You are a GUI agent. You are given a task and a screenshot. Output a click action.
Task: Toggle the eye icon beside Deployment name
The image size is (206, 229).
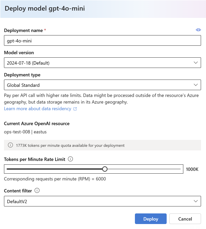tap(198, 30)
